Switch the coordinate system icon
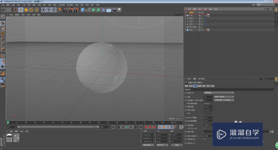 tap(59, 10)
